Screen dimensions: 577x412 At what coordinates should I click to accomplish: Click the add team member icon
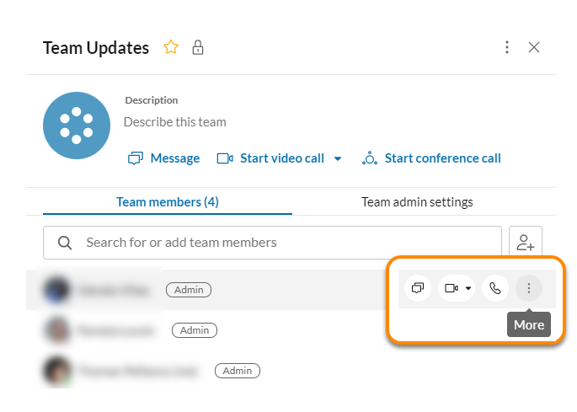[526, 243]
